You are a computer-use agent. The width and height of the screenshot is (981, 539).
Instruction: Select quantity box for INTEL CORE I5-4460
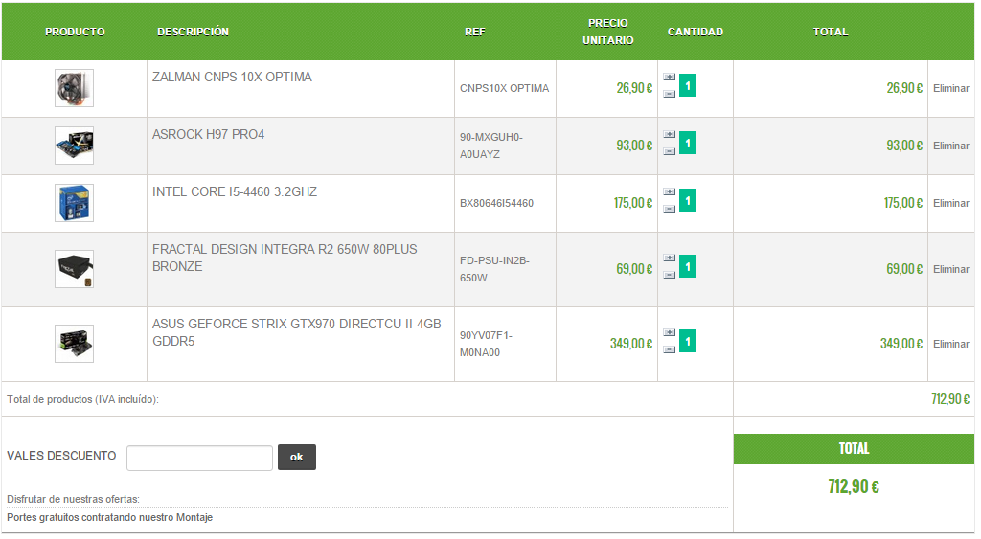pyautogui.click(x=688, y=201)
